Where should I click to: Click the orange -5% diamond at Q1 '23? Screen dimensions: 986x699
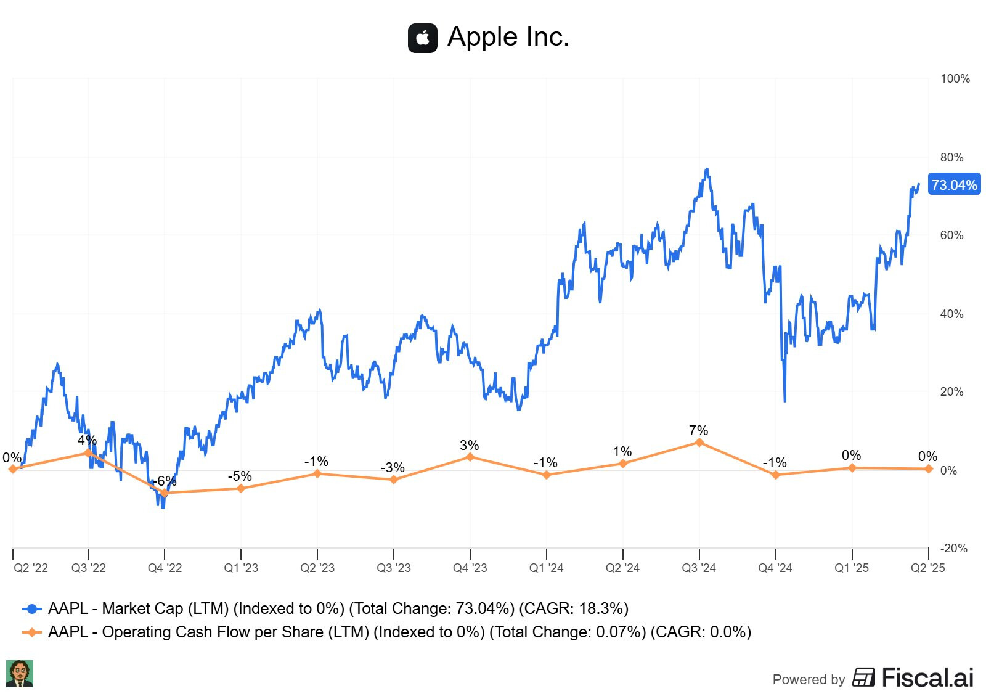click(241, 488)
